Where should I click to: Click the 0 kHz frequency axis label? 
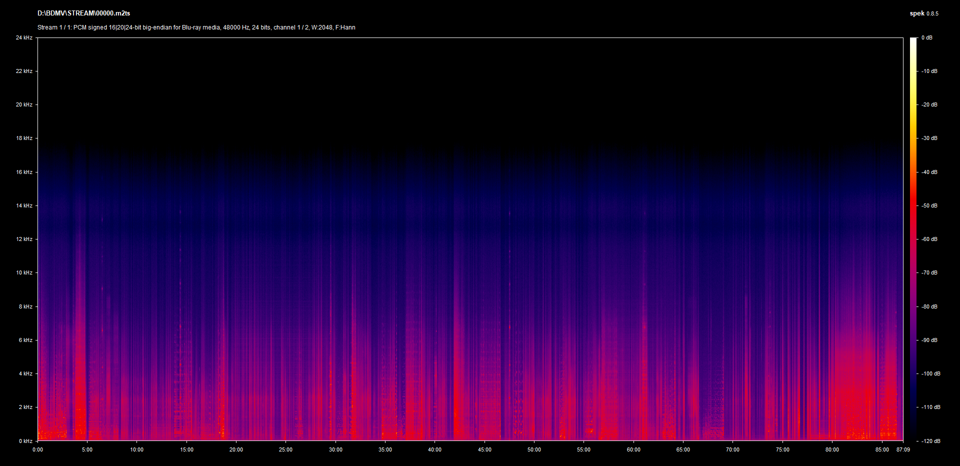click(25, 441)
